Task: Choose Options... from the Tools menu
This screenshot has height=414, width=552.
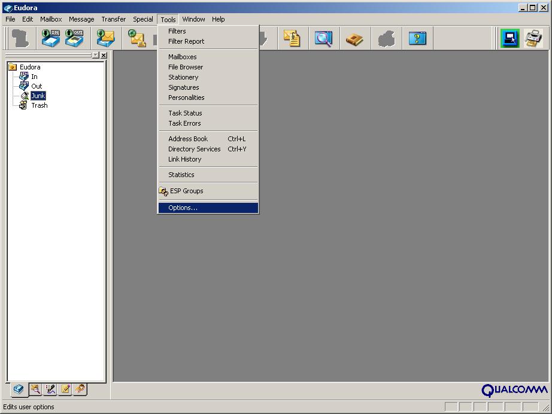Action: [x=183, y=208]
